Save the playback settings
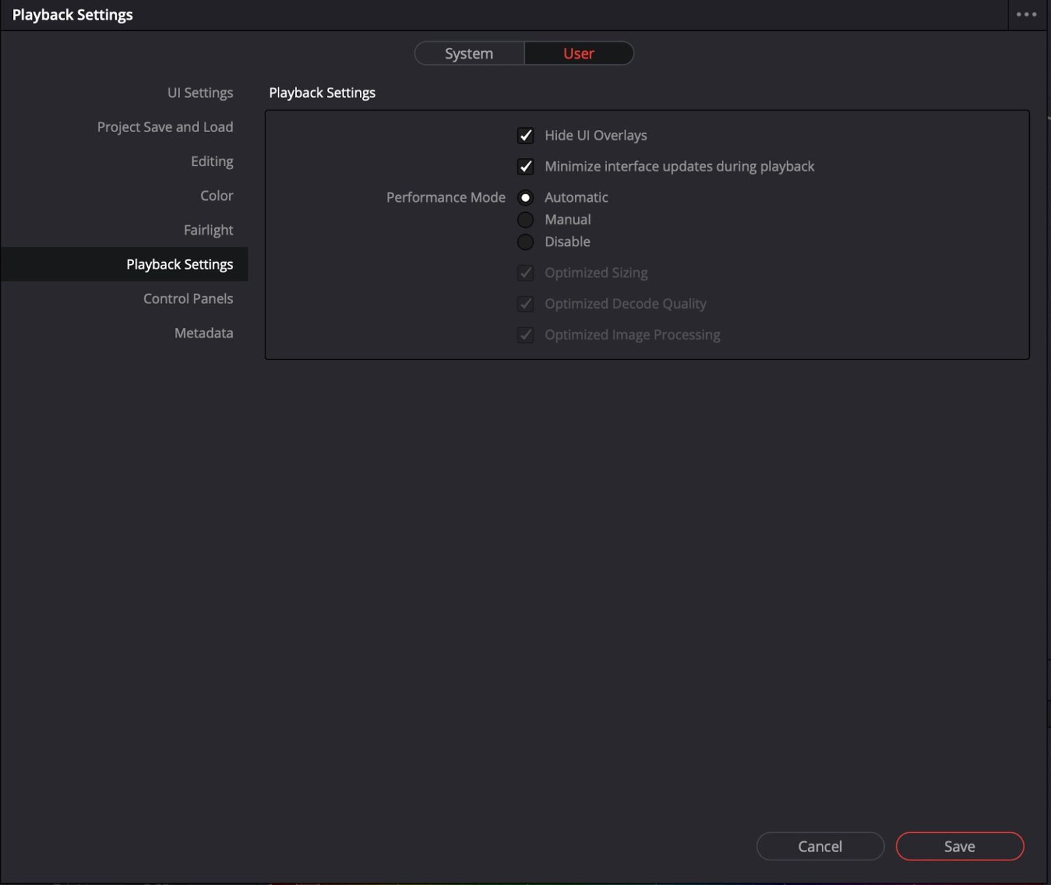 coord(959,846)
